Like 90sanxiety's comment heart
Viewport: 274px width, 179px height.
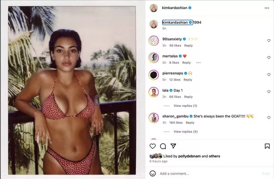pyautogui.click(x=269, y=41)
